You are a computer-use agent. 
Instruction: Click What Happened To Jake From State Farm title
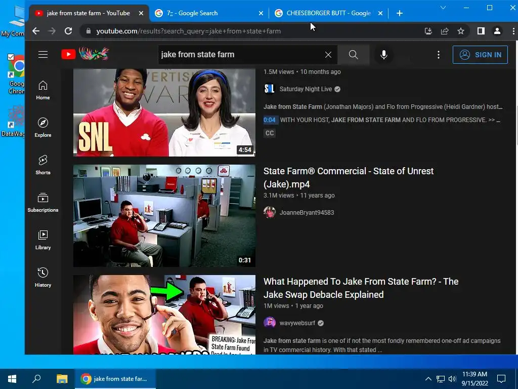click(x=361, y=288)
